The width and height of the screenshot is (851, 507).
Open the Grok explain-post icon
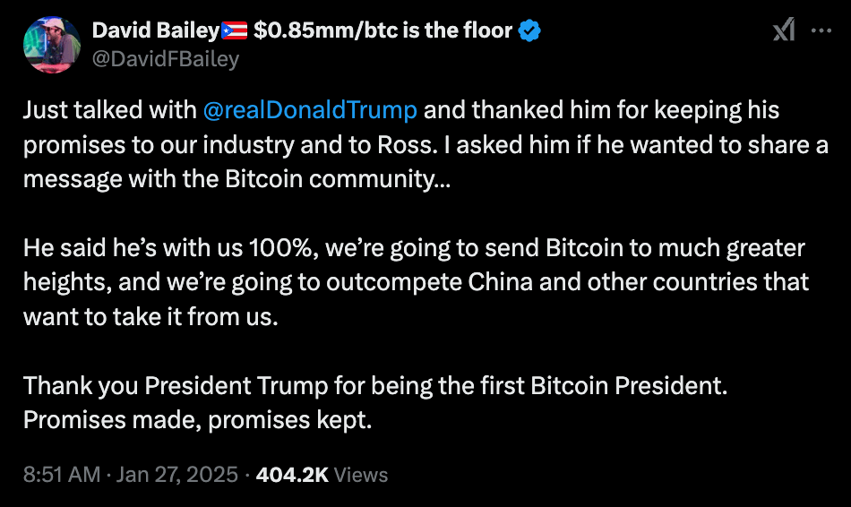(x=783, y=31)
